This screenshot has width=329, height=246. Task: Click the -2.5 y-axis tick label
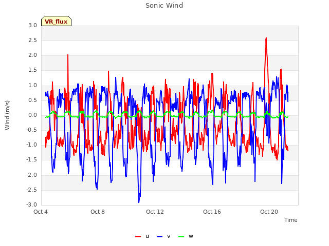coord(32,190)
